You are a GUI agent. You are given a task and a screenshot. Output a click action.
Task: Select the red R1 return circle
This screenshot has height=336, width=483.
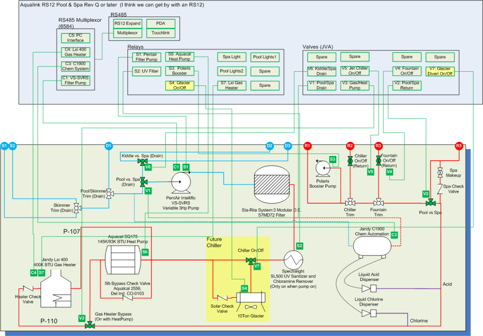pos(307,146)
